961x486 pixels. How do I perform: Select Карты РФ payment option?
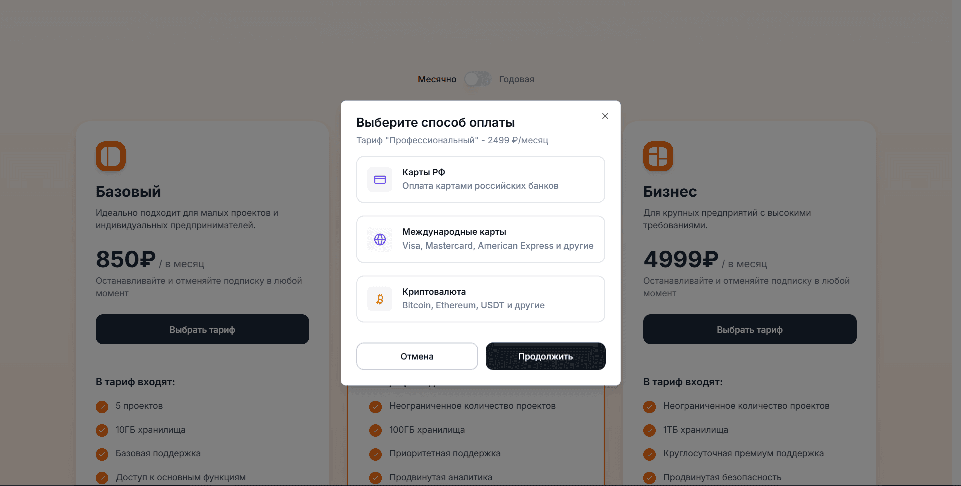point(480,180)
